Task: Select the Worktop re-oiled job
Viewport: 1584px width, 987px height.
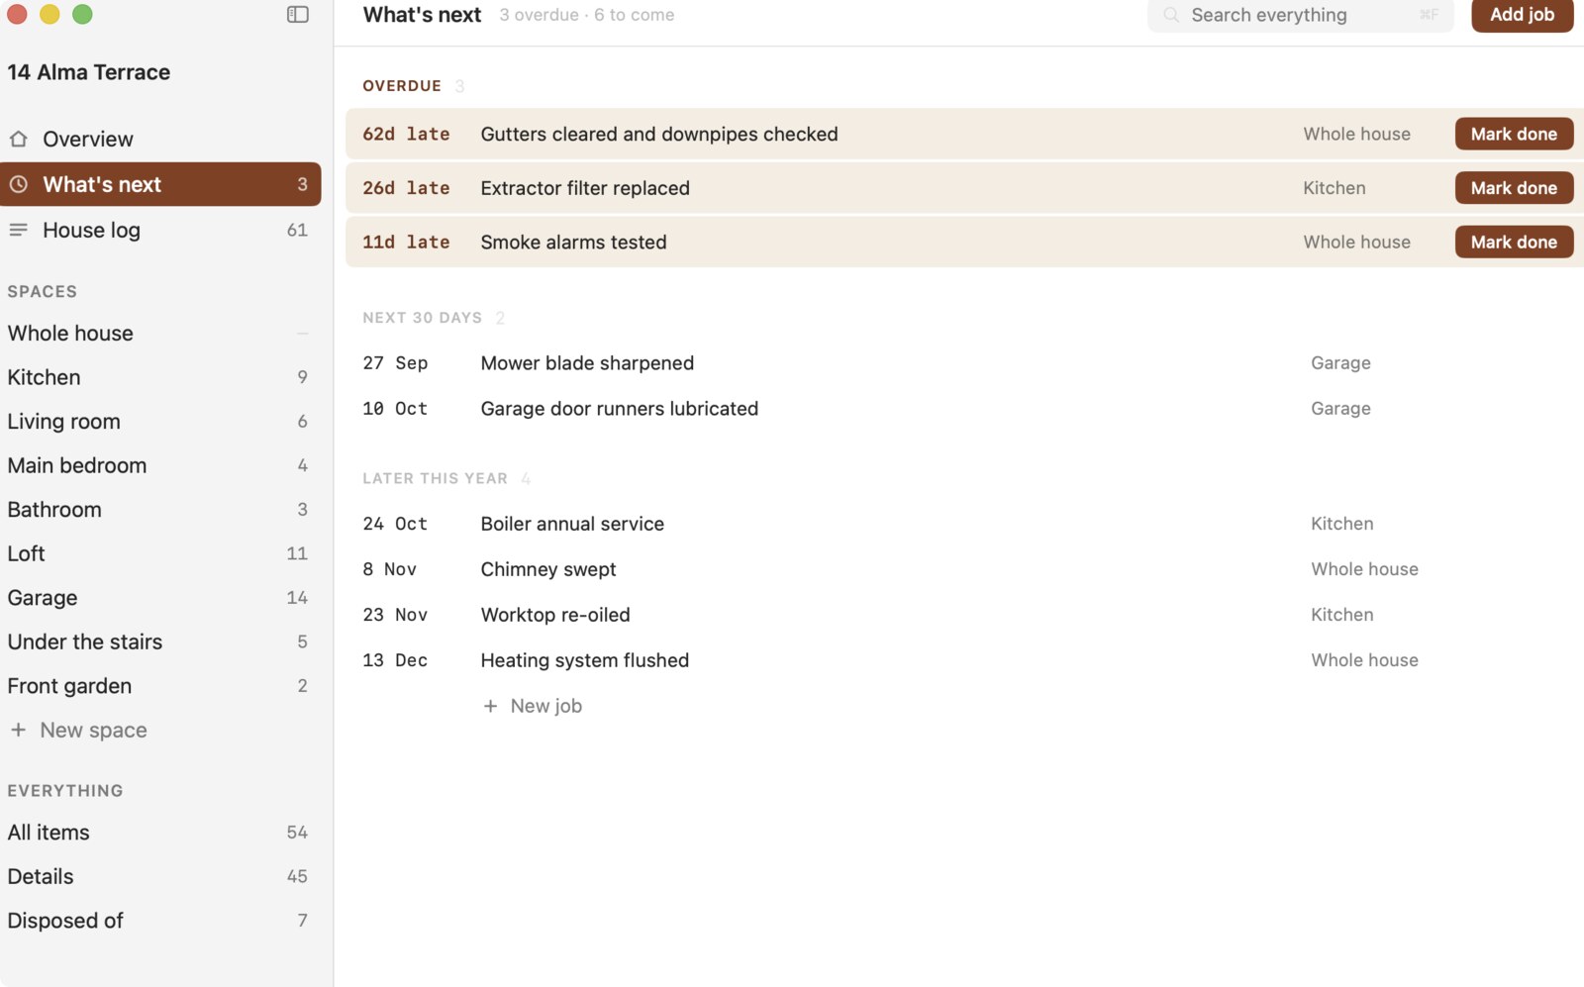Action: coord(964,615)
